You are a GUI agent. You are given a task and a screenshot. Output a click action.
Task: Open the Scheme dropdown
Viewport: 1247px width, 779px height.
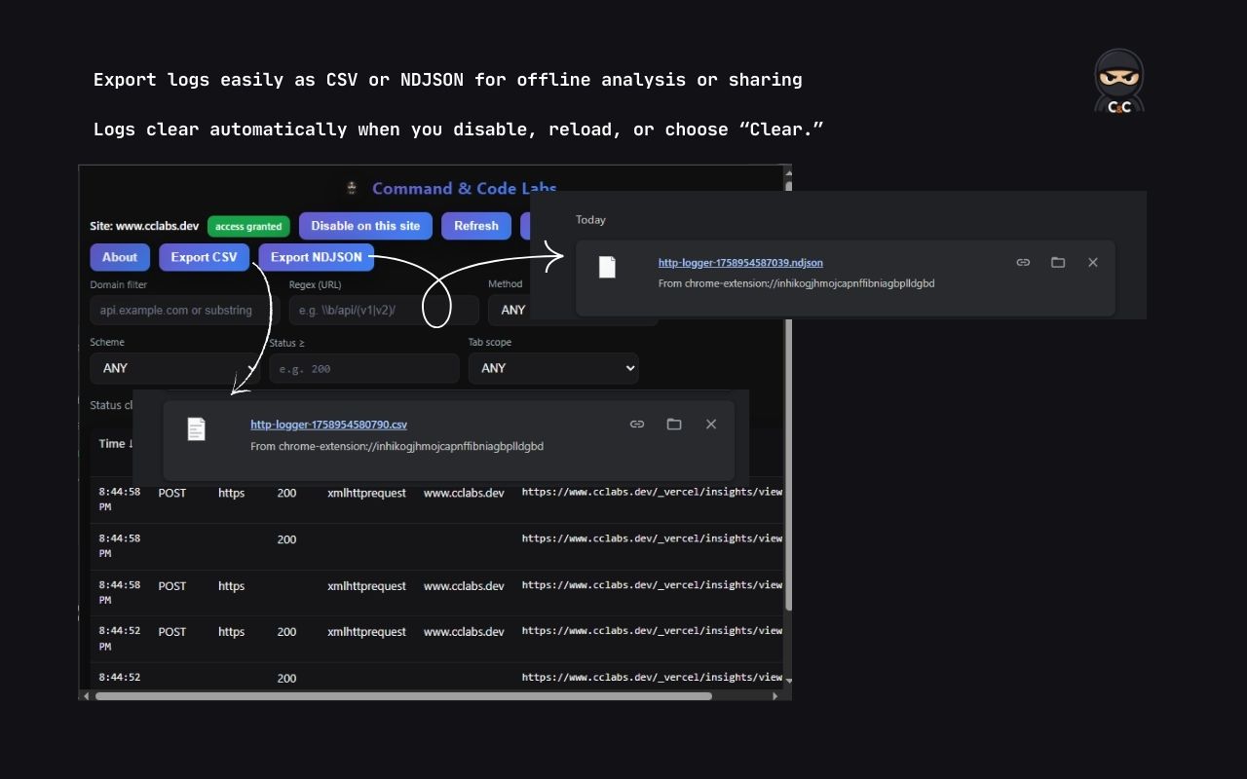click(x=174, y=368)
